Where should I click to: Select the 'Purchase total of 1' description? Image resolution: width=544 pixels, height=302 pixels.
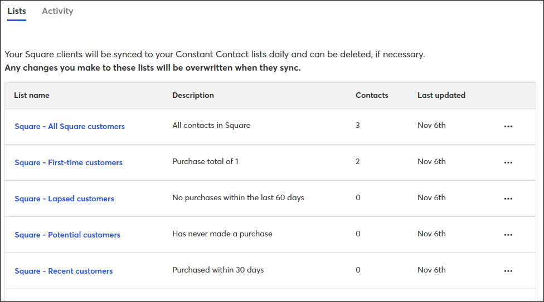(205, 161)
